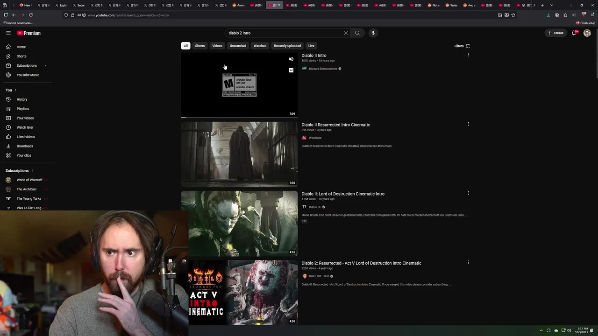Open the tab list dropdown arrow
598x336 pixels.
pos(552,5)
